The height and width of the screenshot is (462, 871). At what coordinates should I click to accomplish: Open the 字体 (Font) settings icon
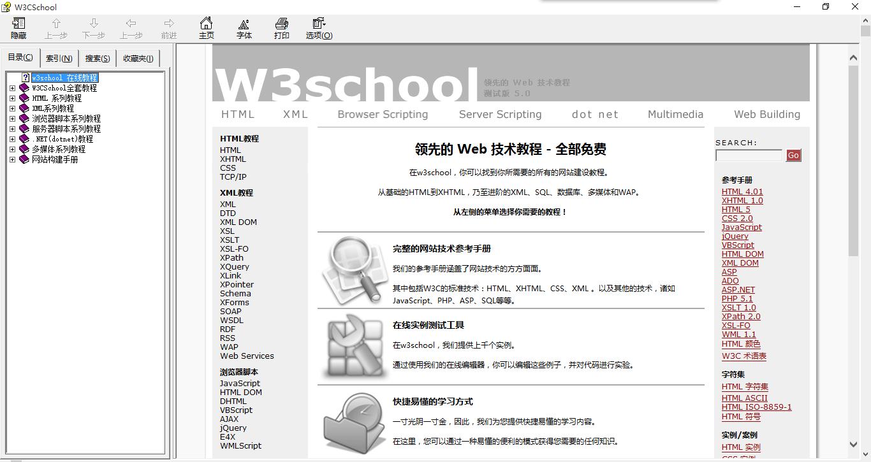[244, 27]
